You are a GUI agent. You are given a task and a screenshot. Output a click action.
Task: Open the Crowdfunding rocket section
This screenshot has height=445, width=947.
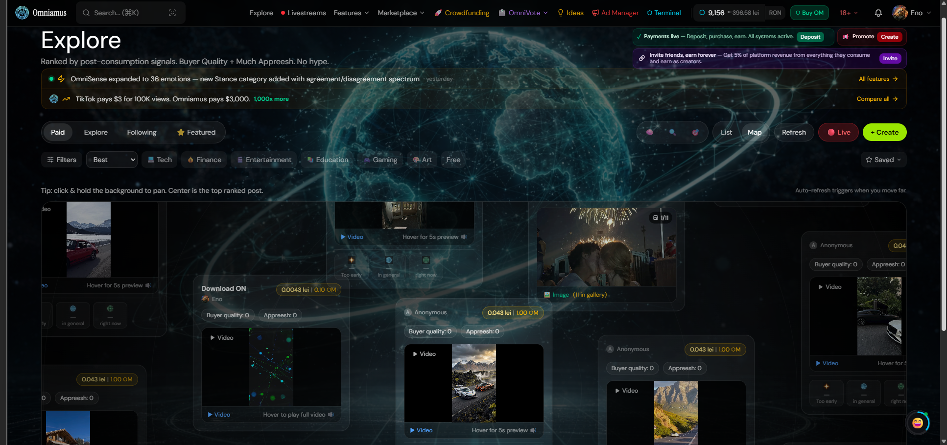[461, 13]
